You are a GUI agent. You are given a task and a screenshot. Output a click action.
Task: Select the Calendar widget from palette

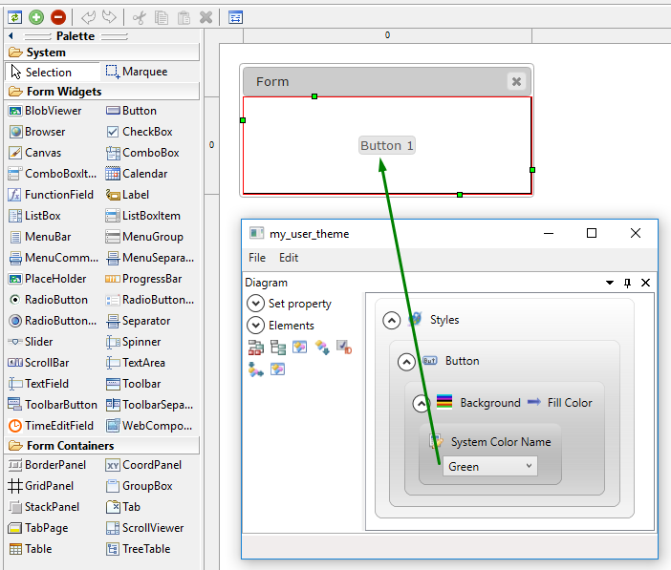click(144, 174)
